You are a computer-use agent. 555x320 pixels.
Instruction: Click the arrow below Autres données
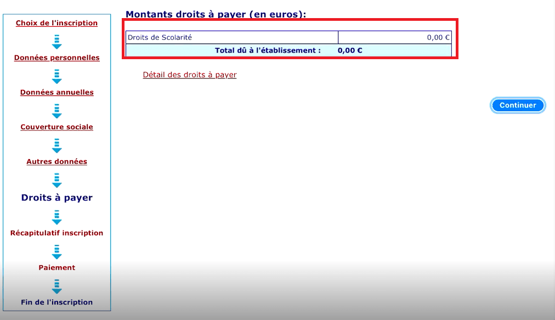[56, 179]
